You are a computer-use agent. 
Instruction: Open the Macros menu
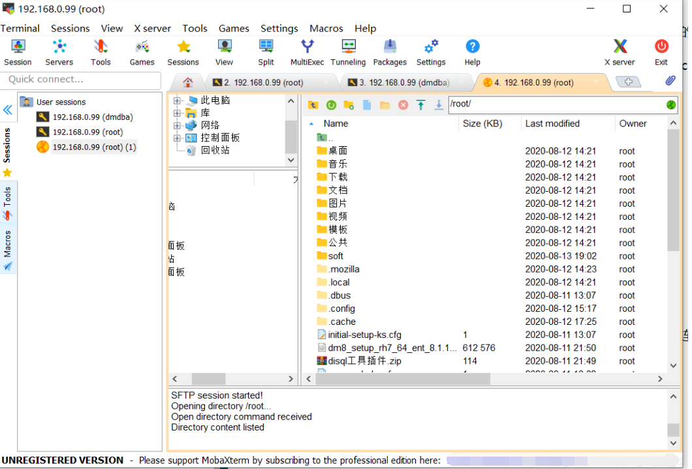tap(326, 28)
